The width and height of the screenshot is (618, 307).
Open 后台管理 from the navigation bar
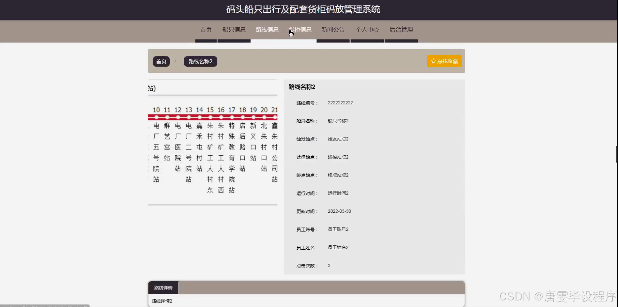pyautogui.click(x=401, y=30)
